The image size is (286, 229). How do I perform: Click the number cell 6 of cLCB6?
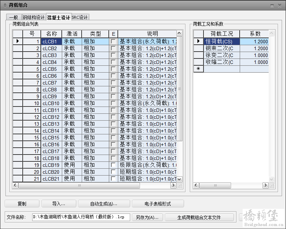32,76
